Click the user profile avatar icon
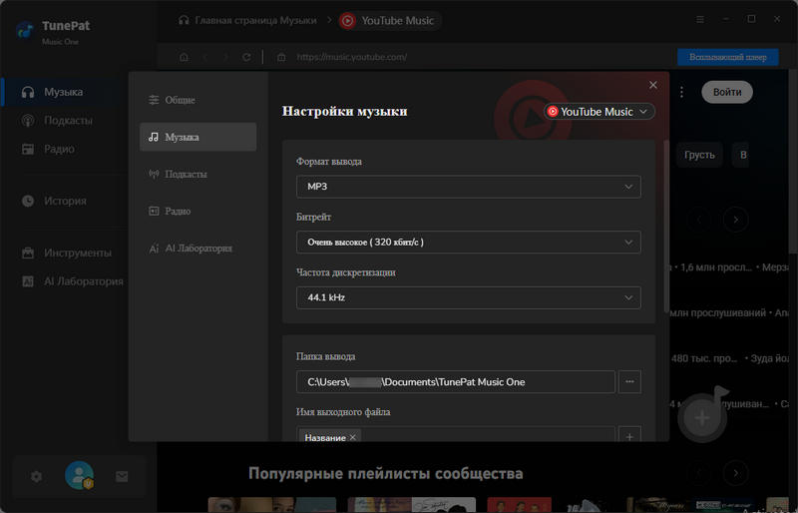The height and width of the screenshot is (513, 798). pyautogui.click(x=79, y=475)
